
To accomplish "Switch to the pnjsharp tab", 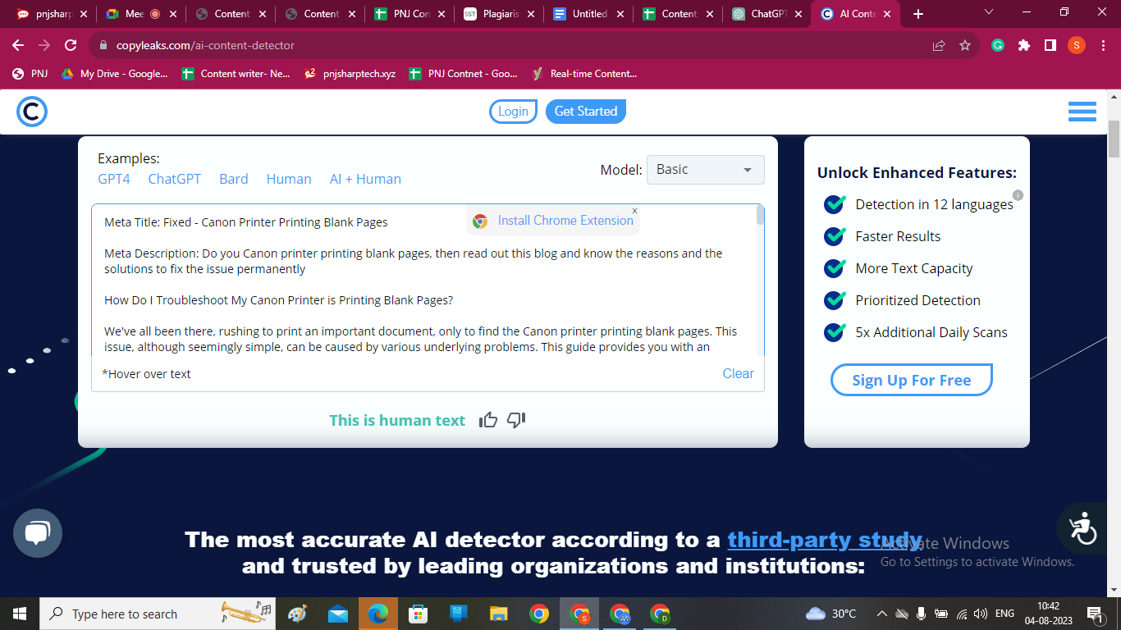I will pos(52,14).
